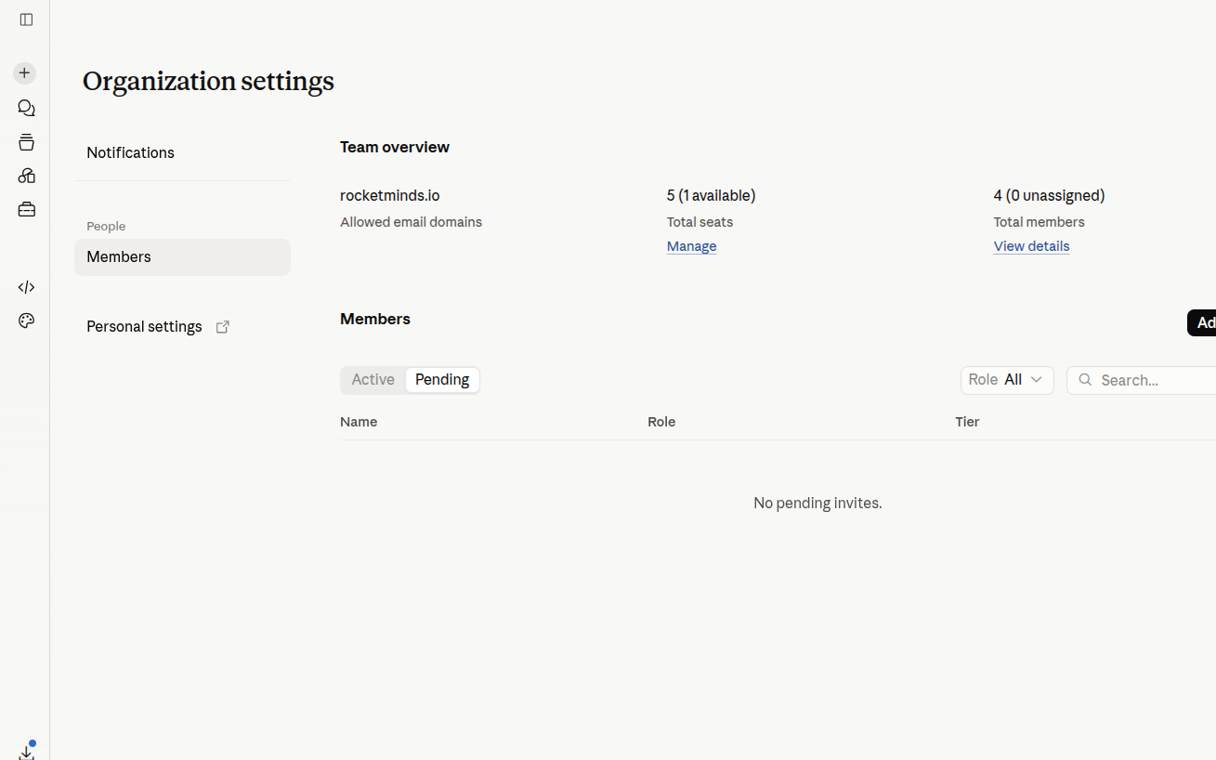Select Members in the People section
Screen dimensions: 1216x760
(182, 257)
